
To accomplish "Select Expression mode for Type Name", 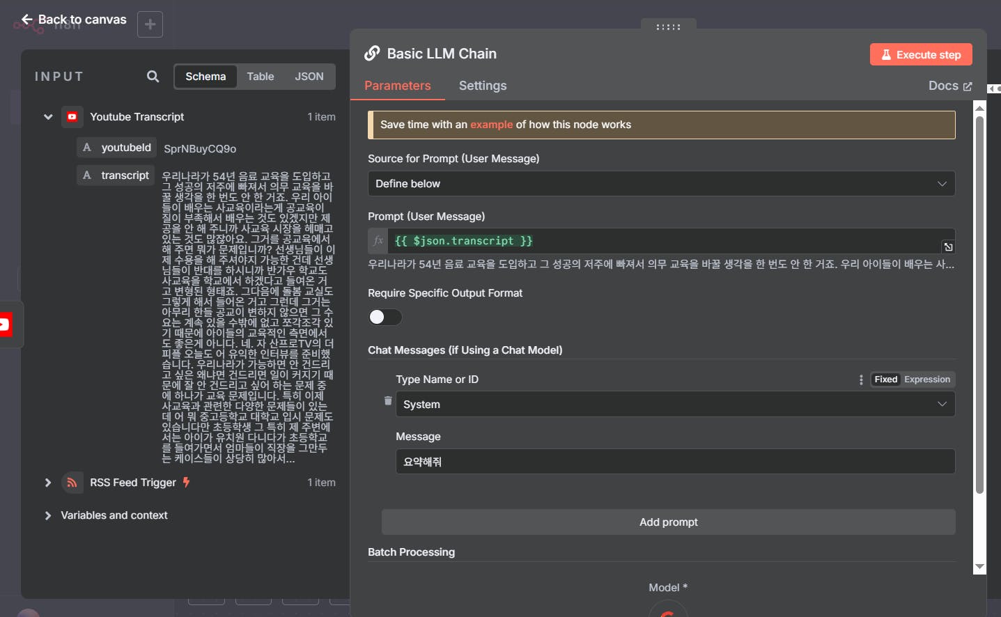I will click(926, 380).
